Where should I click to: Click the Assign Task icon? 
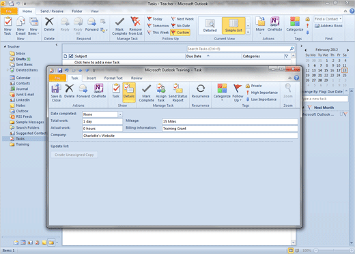pos(161,93)
